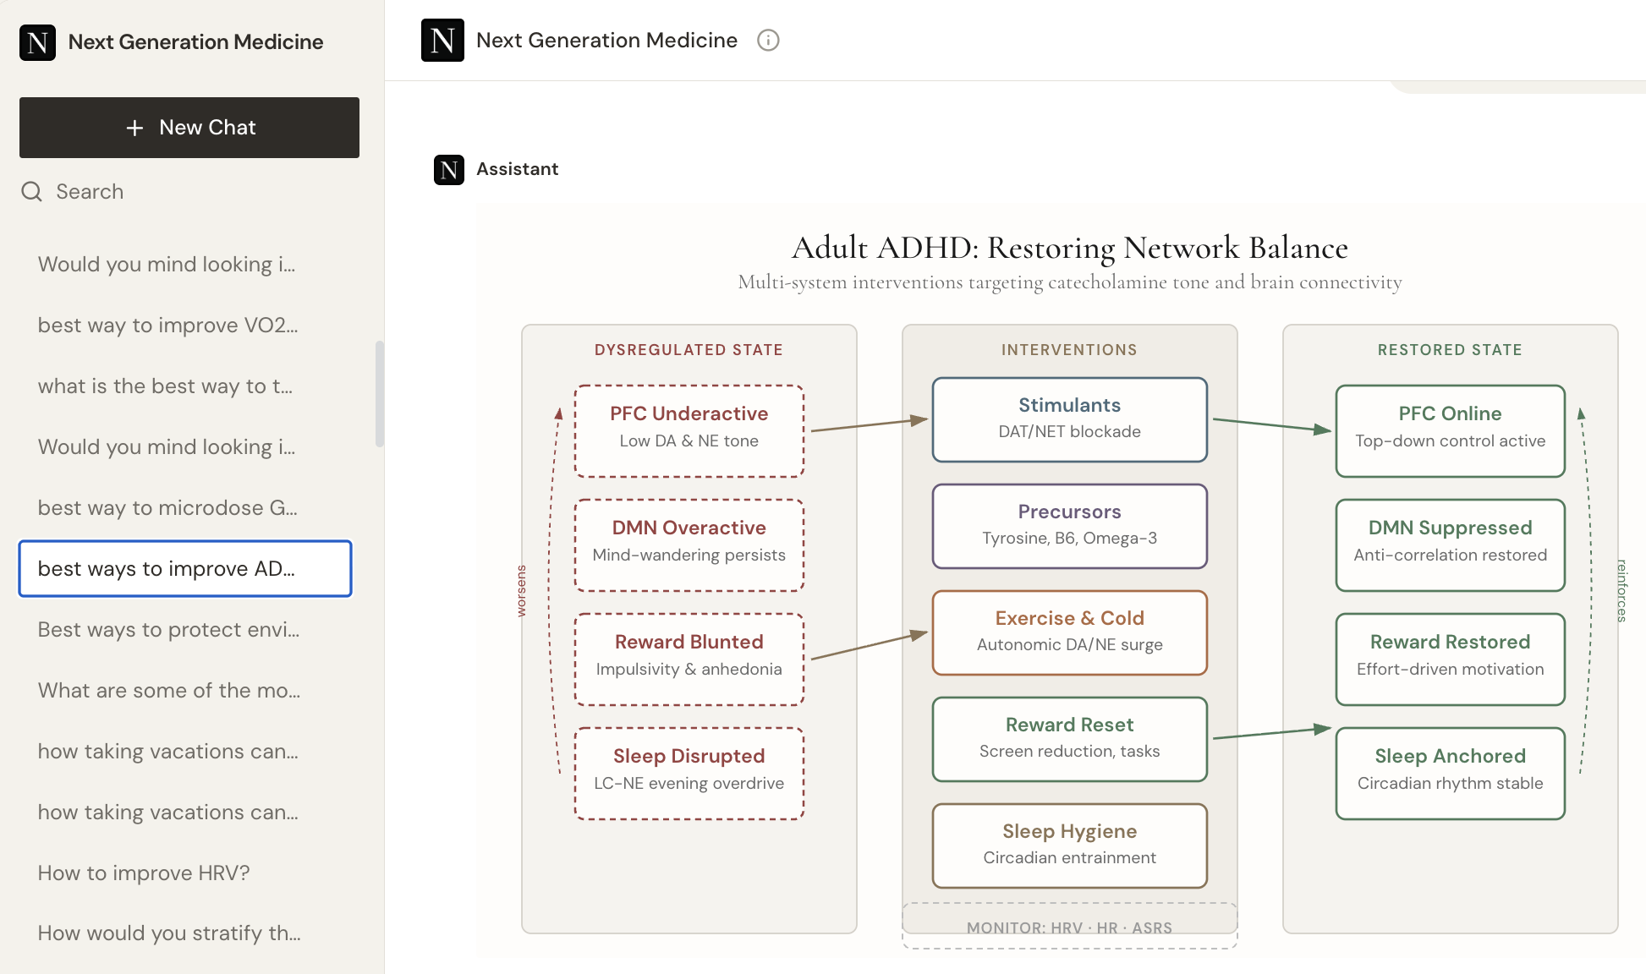The height and width of the screenshot is (974, 1646).
Task: Click the 'Adult ADHD: Restoring Network Balance' title
Action: (x=1070, y=248)
